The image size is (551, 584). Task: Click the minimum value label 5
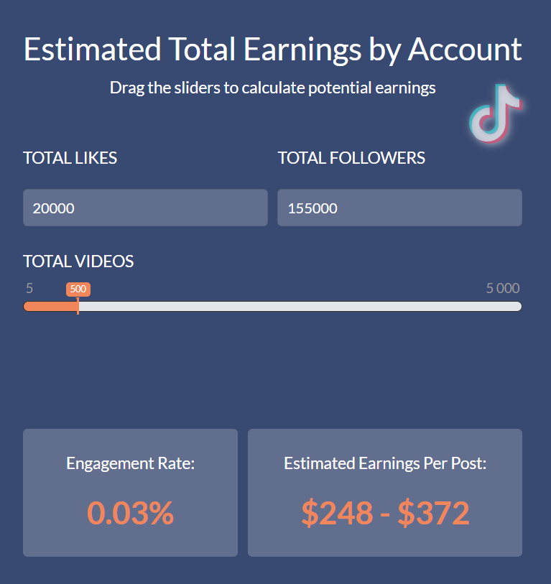tap(29, 288)
